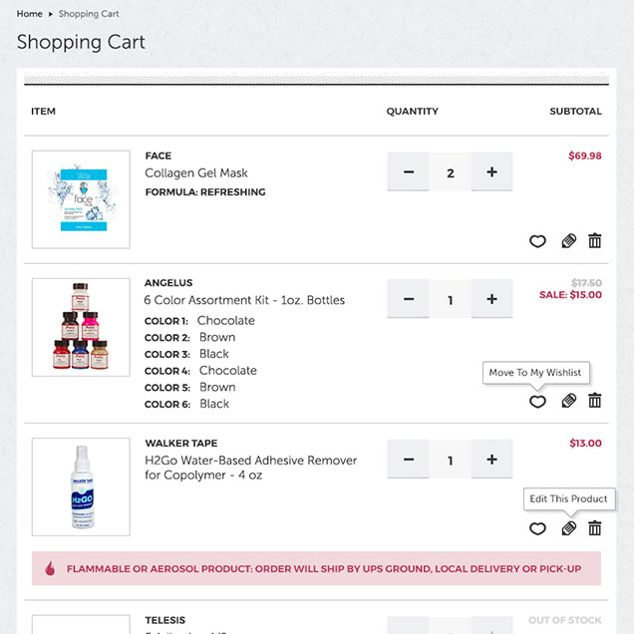Move Collagen Gel Mask to wishlist
This screenshot has height=634, width=634.
tap(537, 241)
